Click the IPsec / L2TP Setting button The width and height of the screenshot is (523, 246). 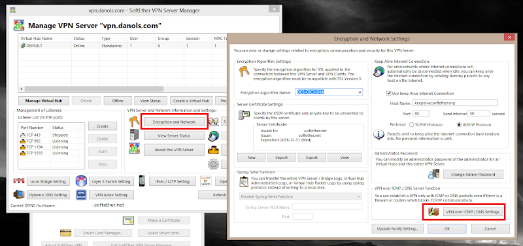coord(173,181)
